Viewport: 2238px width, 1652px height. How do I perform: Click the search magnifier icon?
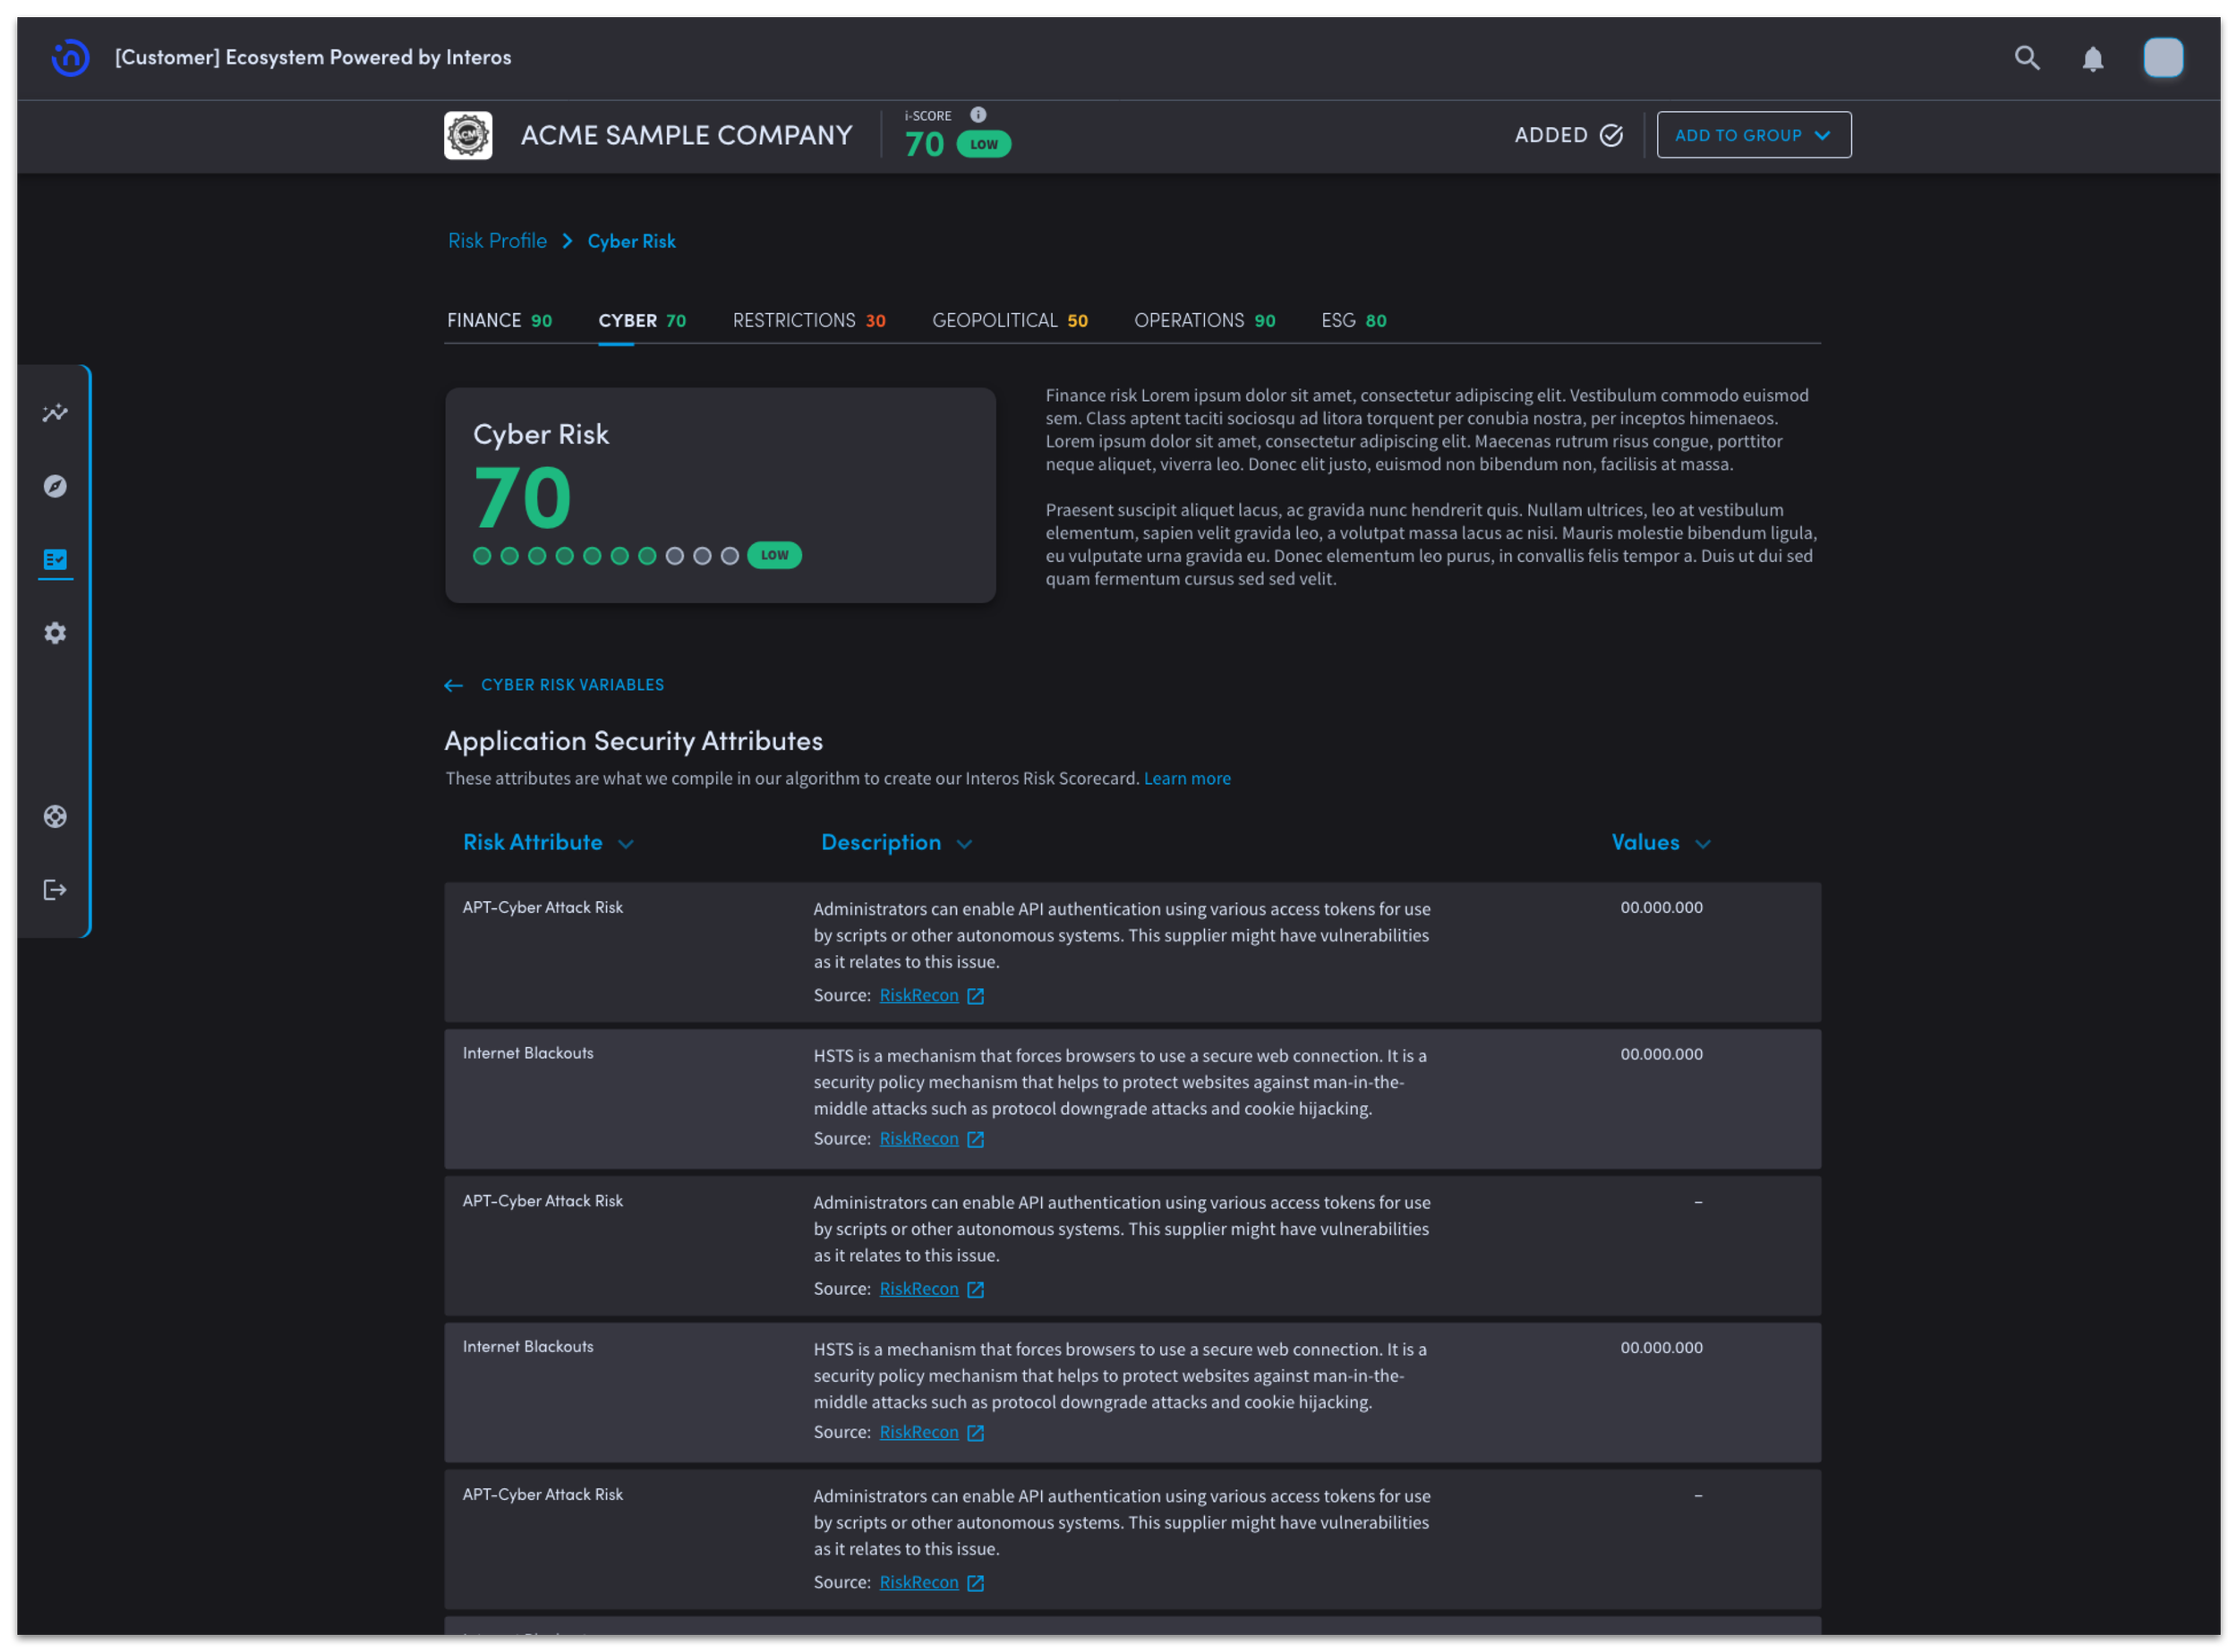[2027, 58]
